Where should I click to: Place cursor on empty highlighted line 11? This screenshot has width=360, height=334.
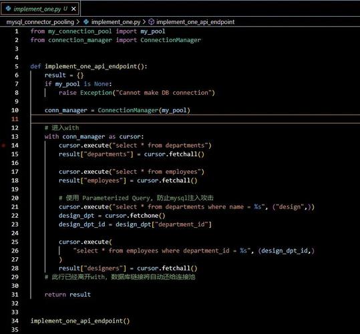195,119
